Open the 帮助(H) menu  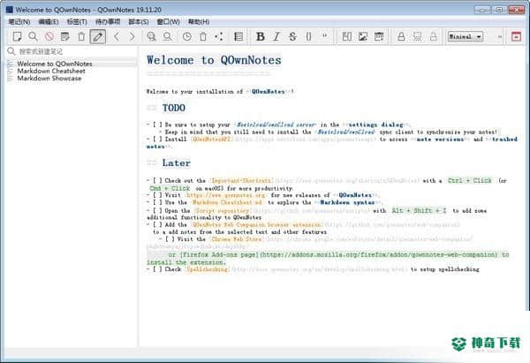coord(199,22)
